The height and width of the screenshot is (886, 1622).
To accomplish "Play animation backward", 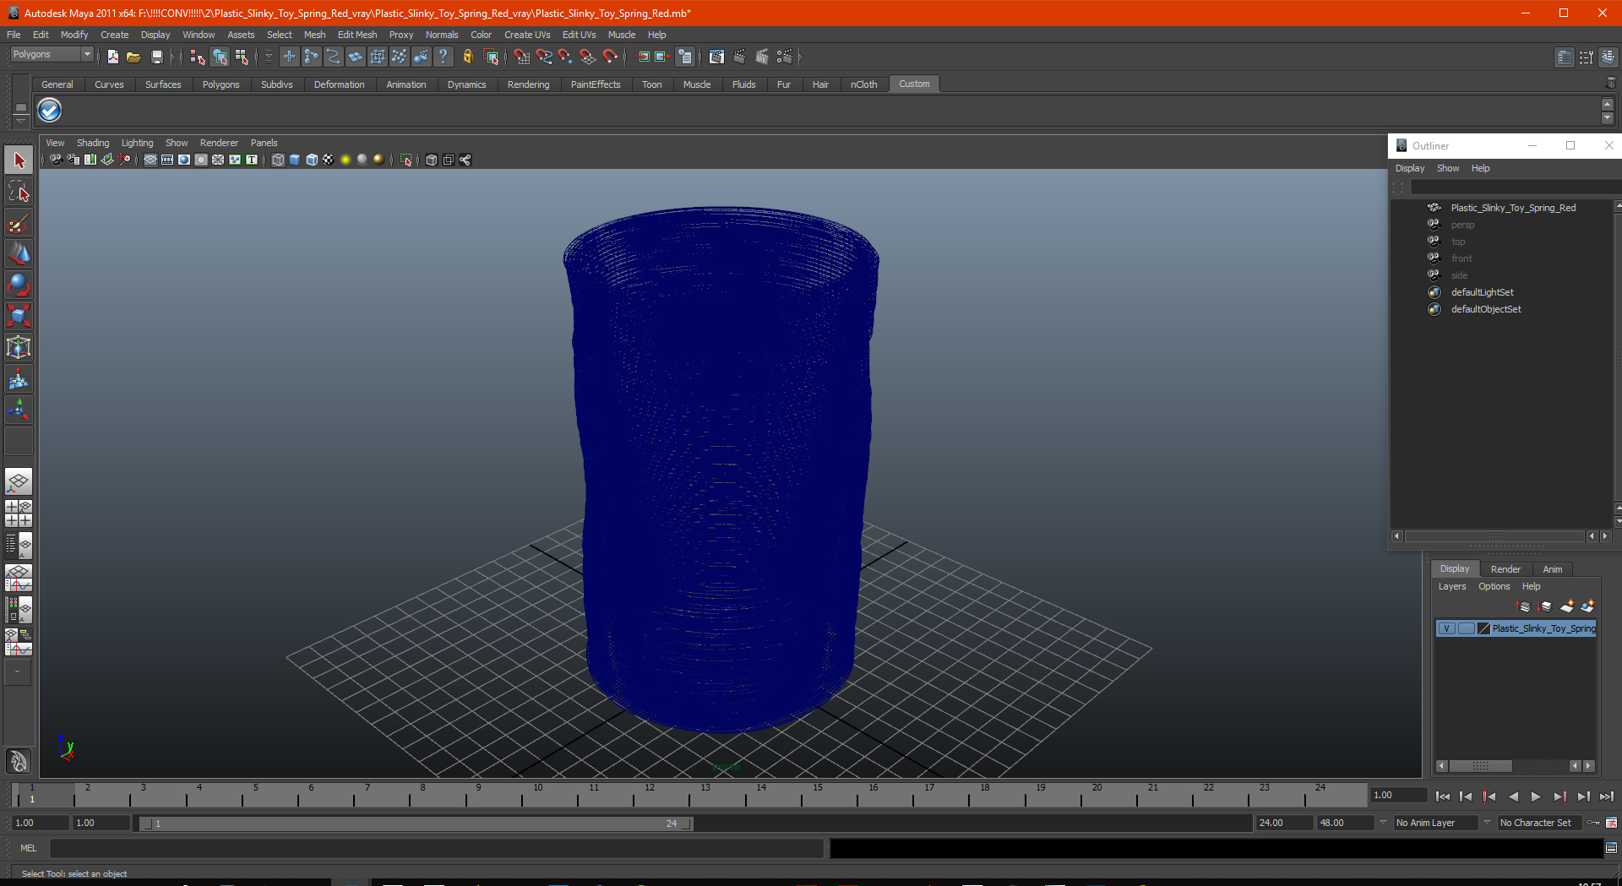I will (x=1513, y=796).
